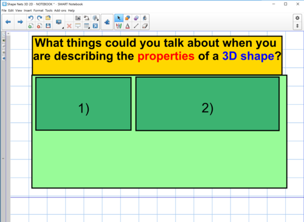Select the Shapes tool

(x=128, y=18)
